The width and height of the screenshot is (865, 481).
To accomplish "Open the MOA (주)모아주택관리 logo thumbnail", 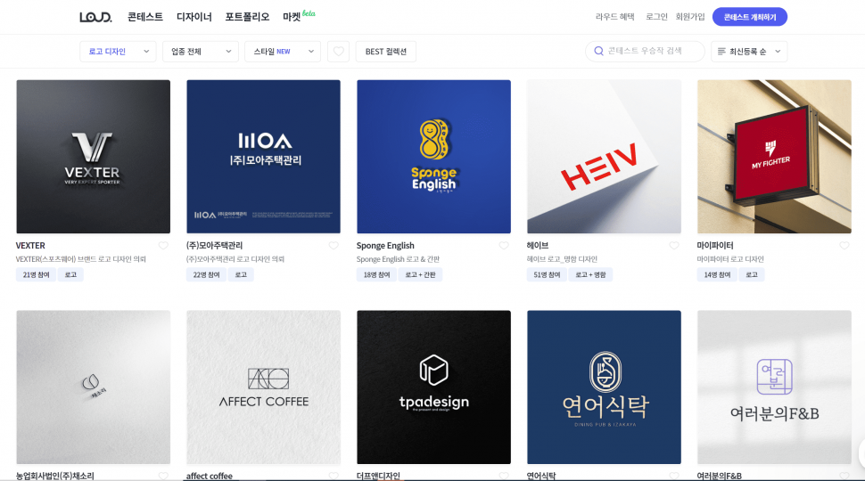I will point(264,157).
